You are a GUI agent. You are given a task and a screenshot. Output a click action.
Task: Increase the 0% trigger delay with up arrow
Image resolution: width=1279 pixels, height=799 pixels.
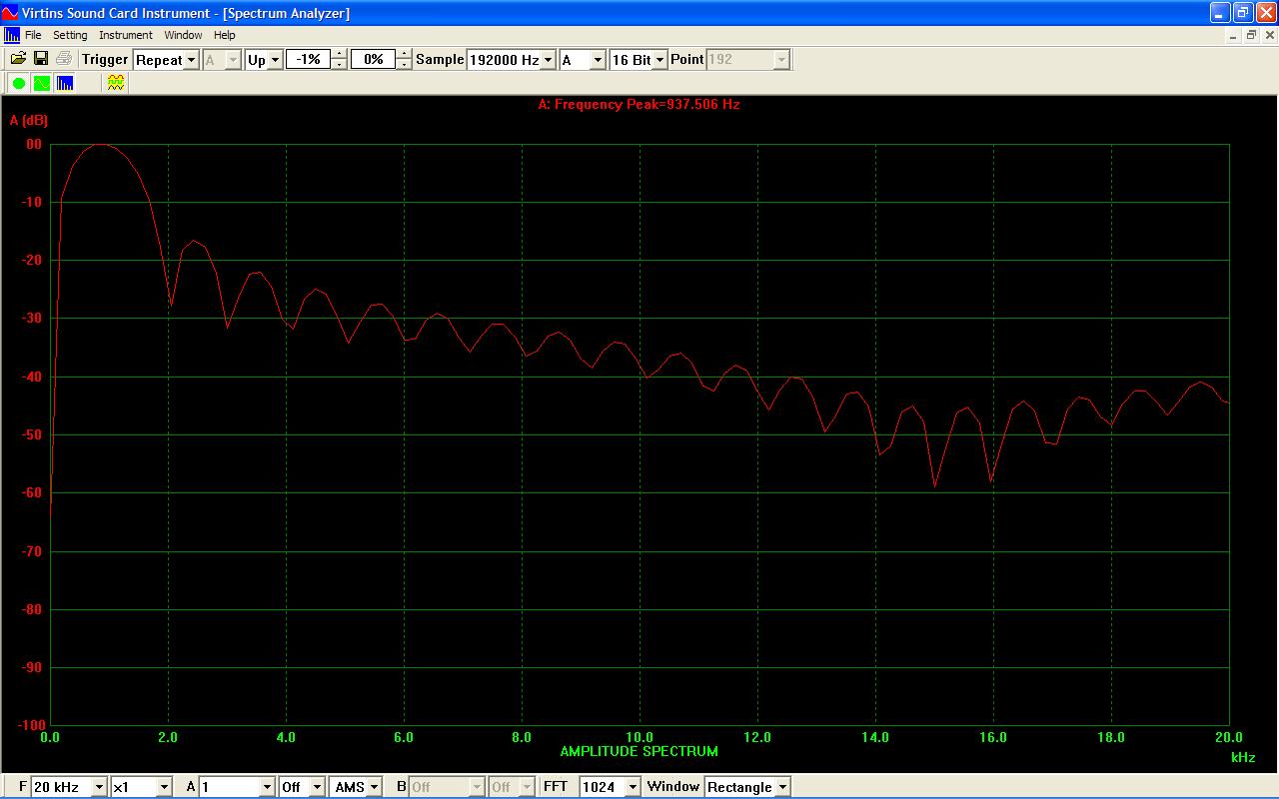coord(404,54)
